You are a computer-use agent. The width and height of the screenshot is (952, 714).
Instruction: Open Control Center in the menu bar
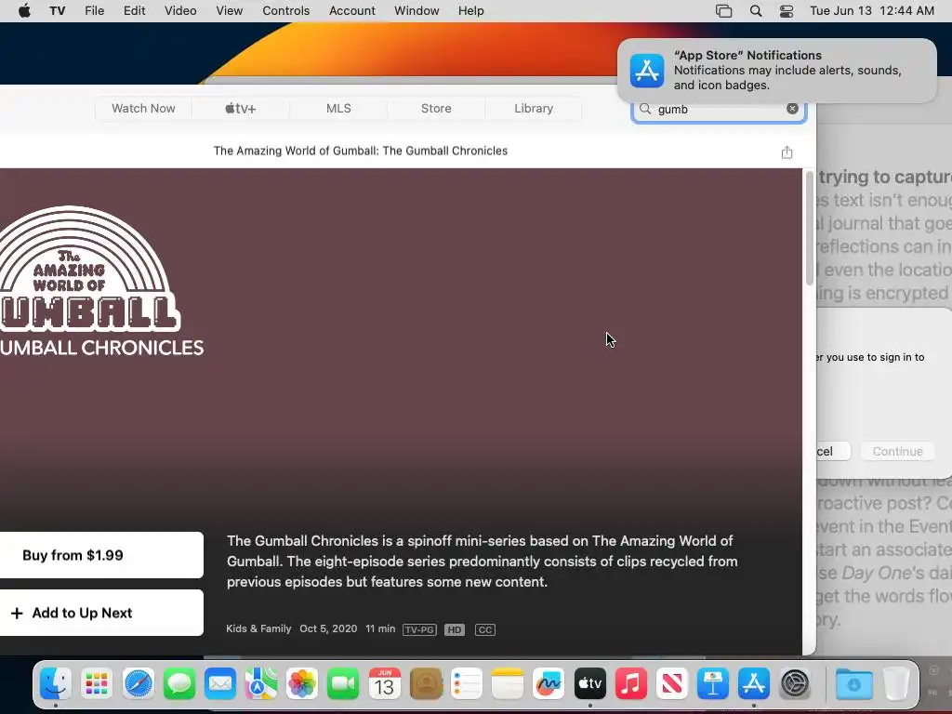coord(787,11)
